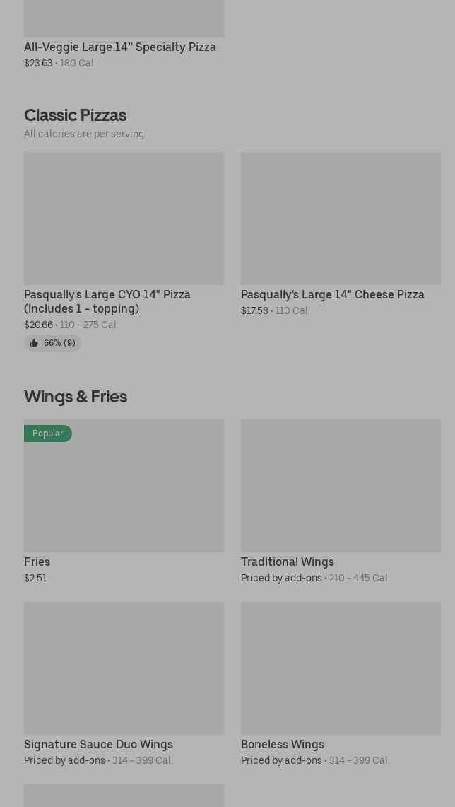Click the Wings & Fries section heading
Screen dimensions: 455x807
pyautogui.click(x=76, y=396)
